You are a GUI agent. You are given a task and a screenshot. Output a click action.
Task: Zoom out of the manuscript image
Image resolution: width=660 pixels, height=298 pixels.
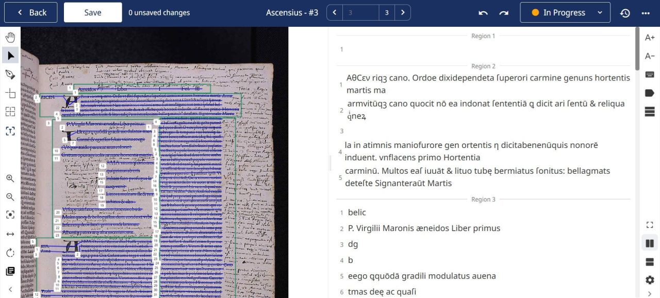10,197
